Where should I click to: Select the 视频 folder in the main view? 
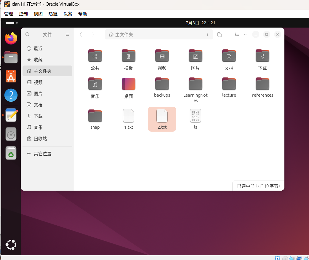tap(162, 59)
